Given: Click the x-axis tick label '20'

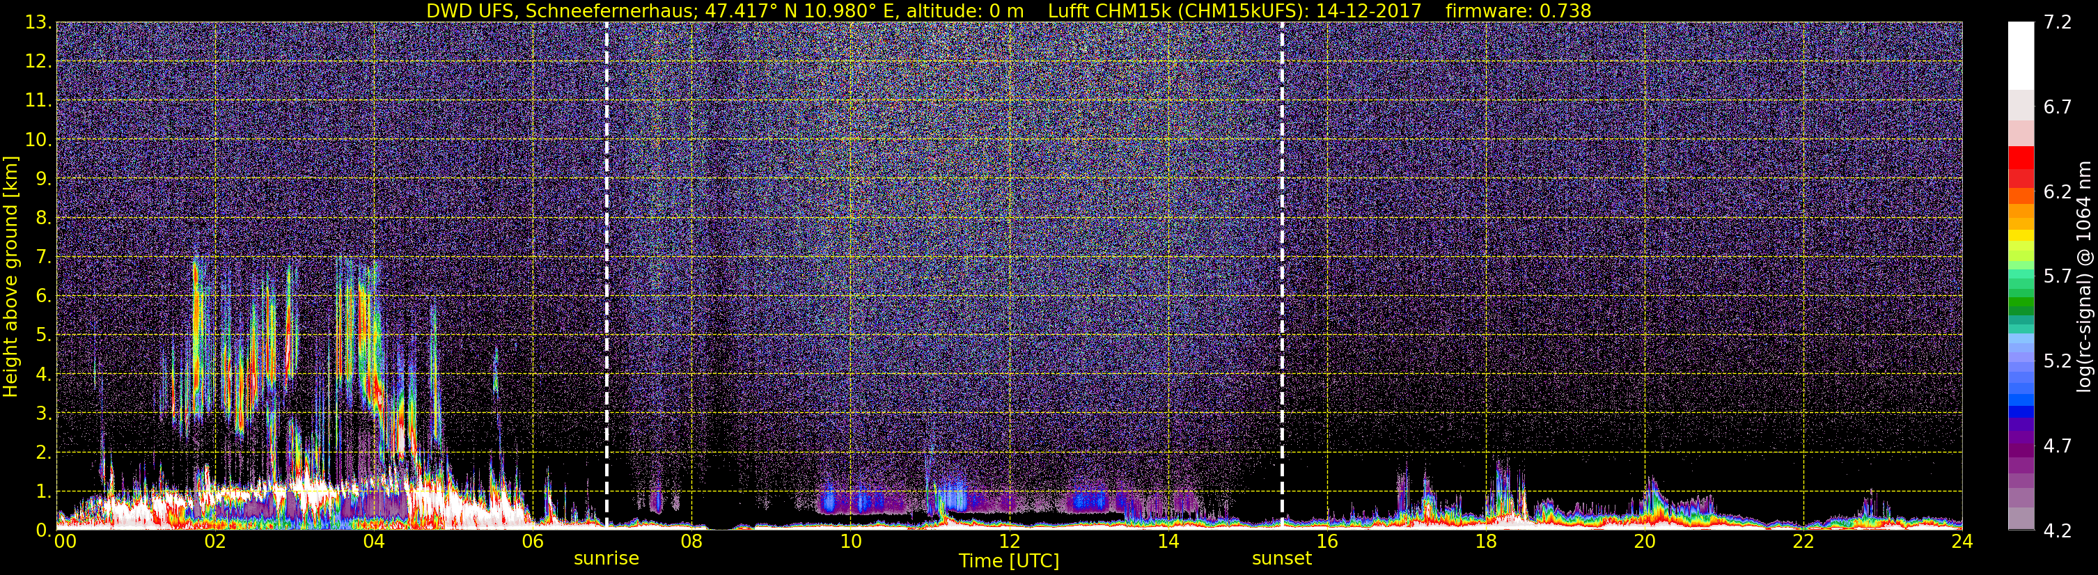Looking at the screenshot, I should point(1645,542).
